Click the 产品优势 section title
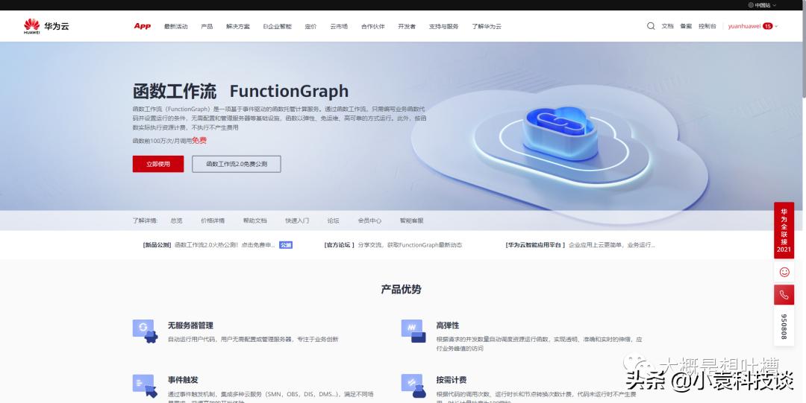The image size is (806, 403). point(401,290)
